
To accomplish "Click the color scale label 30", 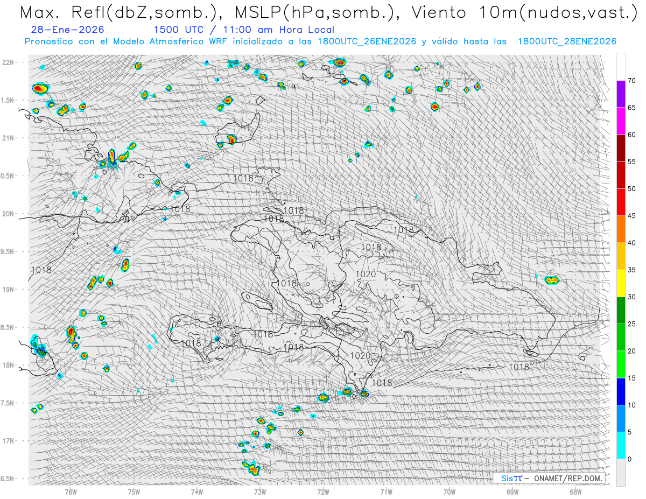I will tap(631, 297).
